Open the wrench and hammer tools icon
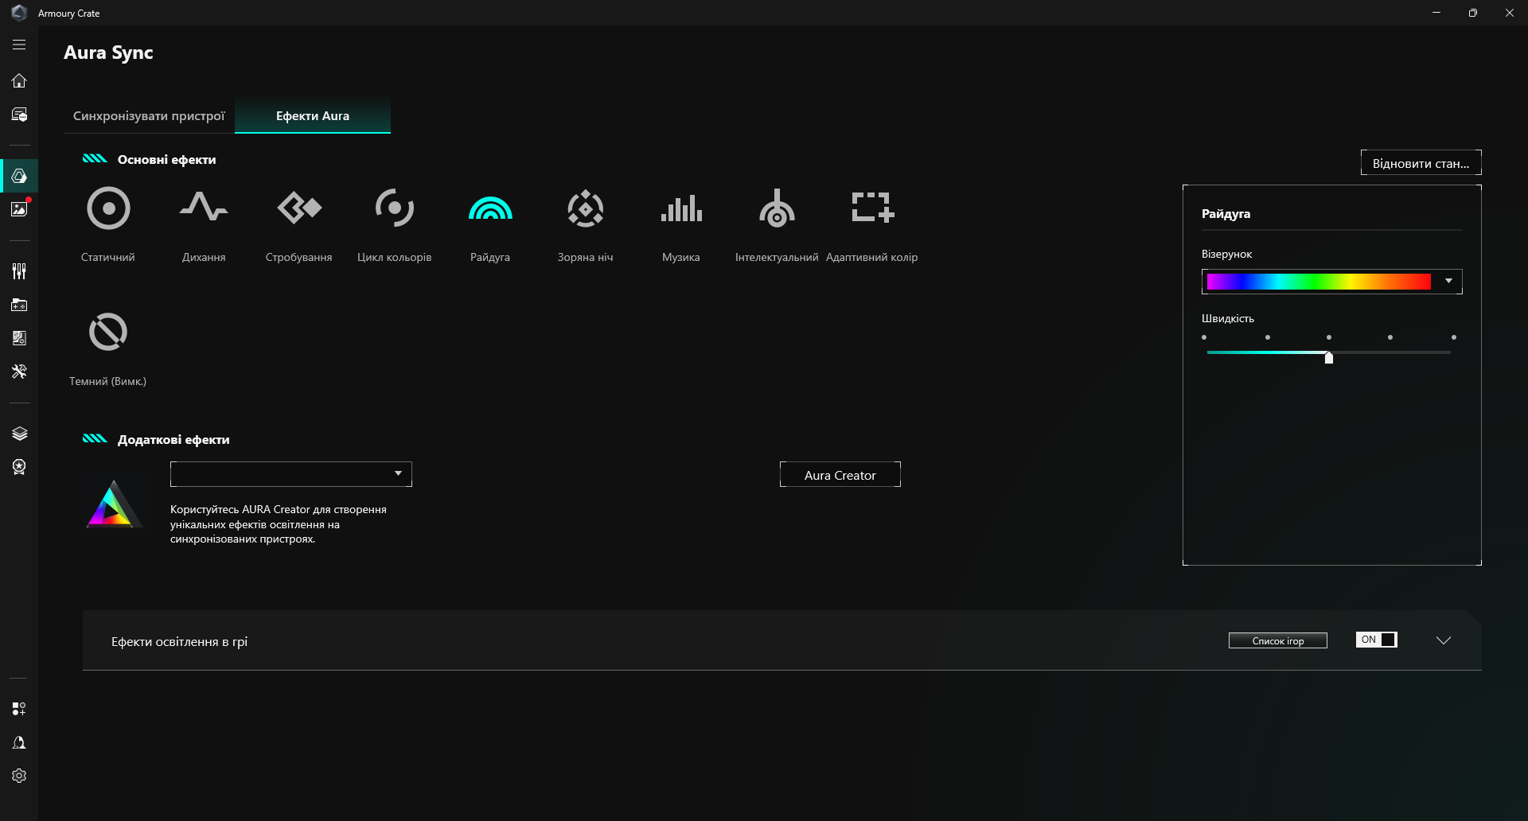 [19, 372]
